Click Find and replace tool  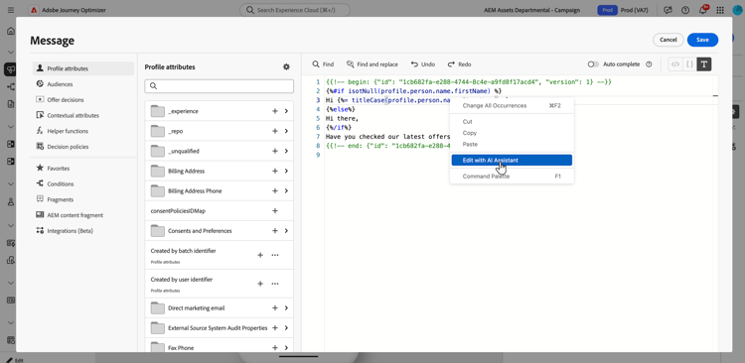coord(372,64)
